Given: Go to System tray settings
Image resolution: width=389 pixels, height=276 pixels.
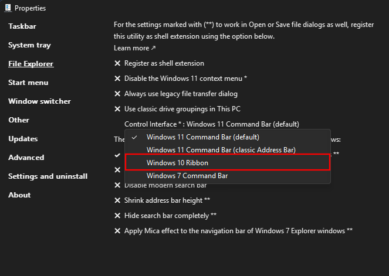Looking at the screenshot, I should point(29,45).
